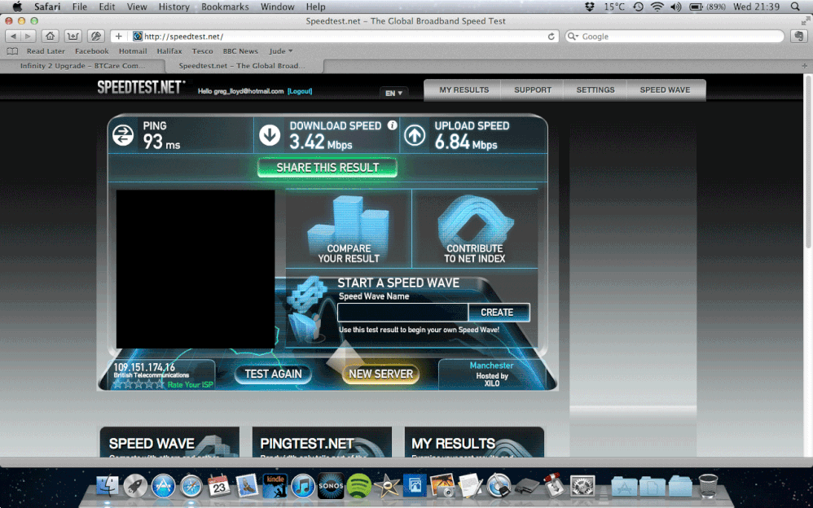Image resolution: width=813 pixels, height=508 pixels.
Task: Click the Compare Your Result chart icon
Action: click(349, 229)
